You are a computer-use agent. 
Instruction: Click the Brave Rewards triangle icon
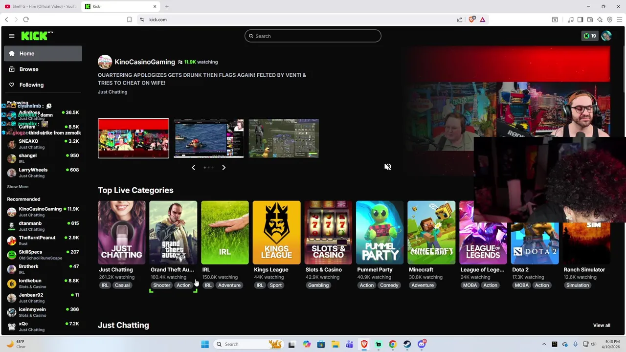pyautogui.click(x=482, y=20)
